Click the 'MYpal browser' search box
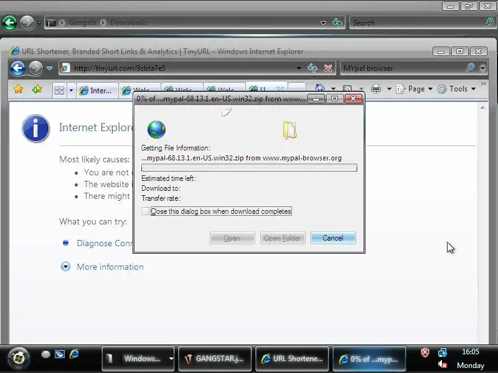 pos(403,68)
